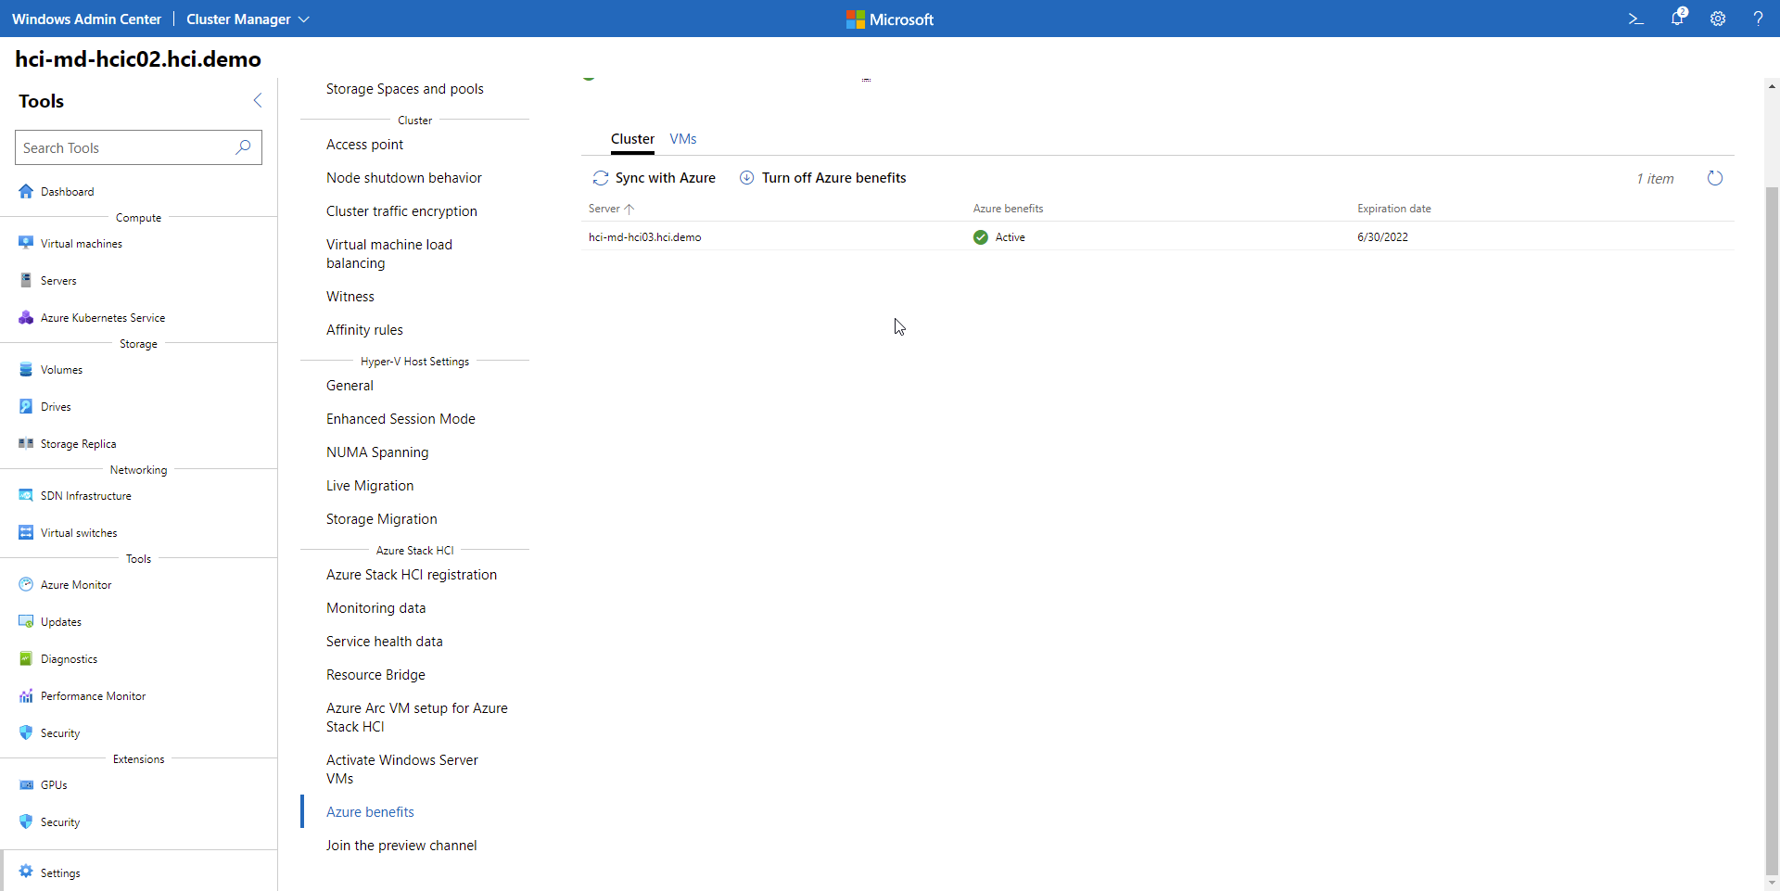This screenshot has height=891, width=1780.
Task: Open Monitoring data settings
Action: pos(375,608)
